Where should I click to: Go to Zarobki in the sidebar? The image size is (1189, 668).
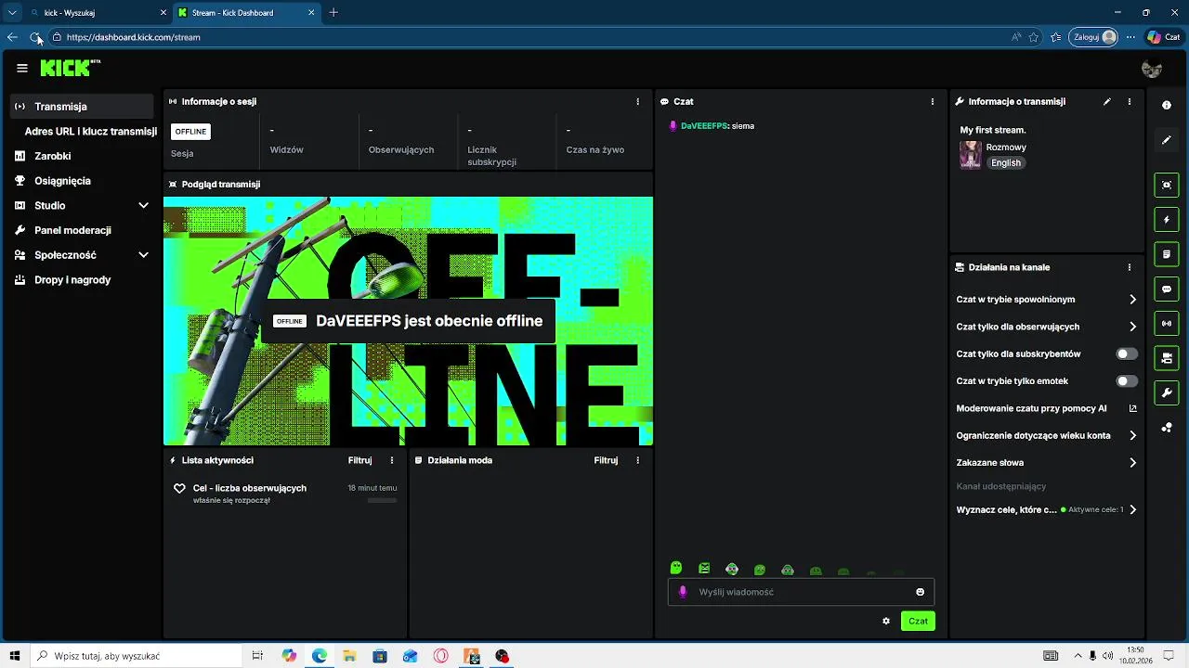pos(82,156)
